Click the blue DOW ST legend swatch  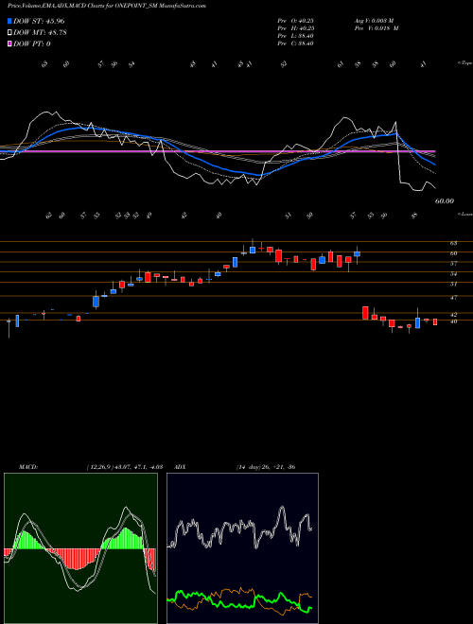click(x=9, y=21)
